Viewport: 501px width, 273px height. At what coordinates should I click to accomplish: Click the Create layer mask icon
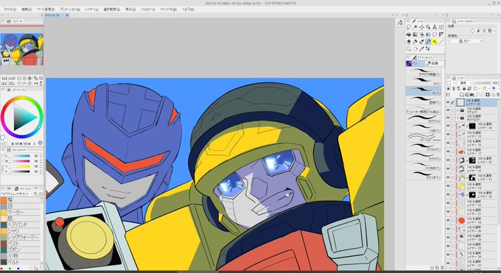point(488,95)
